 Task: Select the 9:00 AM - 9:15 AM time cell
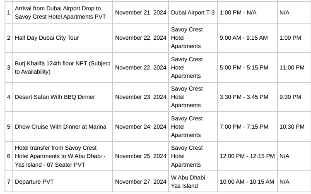click(247, 38)
